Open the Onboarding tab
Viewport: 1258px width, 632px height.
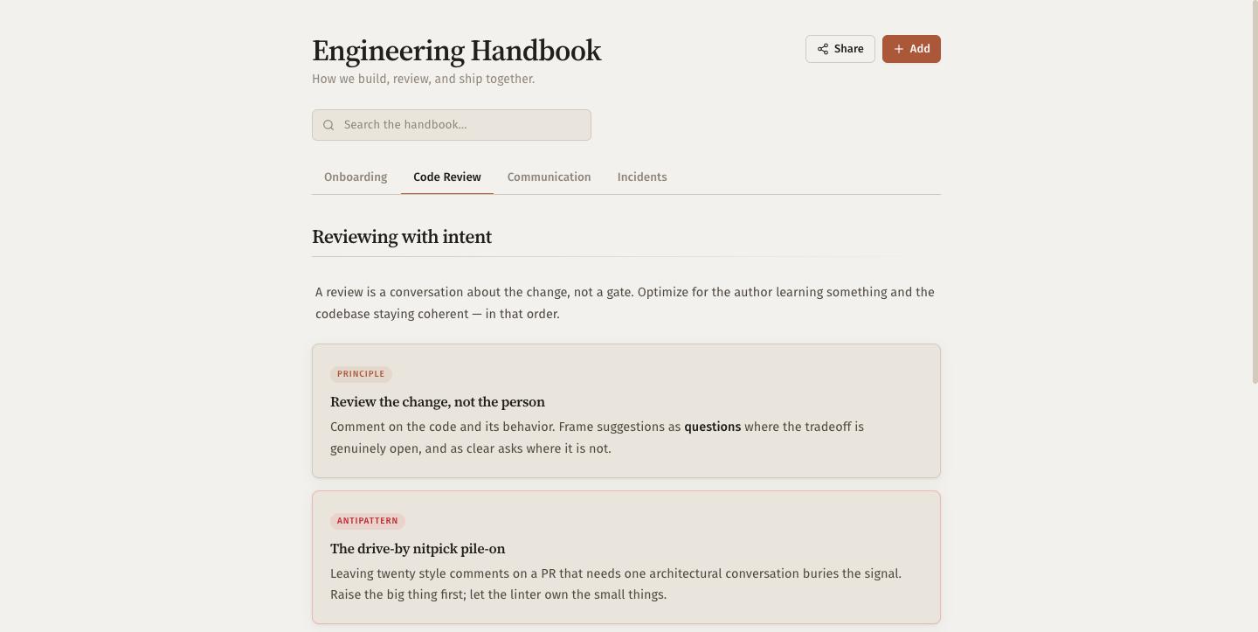356,177
